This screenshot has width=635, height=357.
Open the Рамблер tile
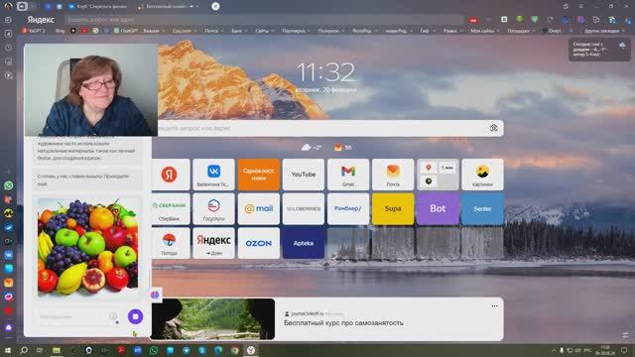348,209
